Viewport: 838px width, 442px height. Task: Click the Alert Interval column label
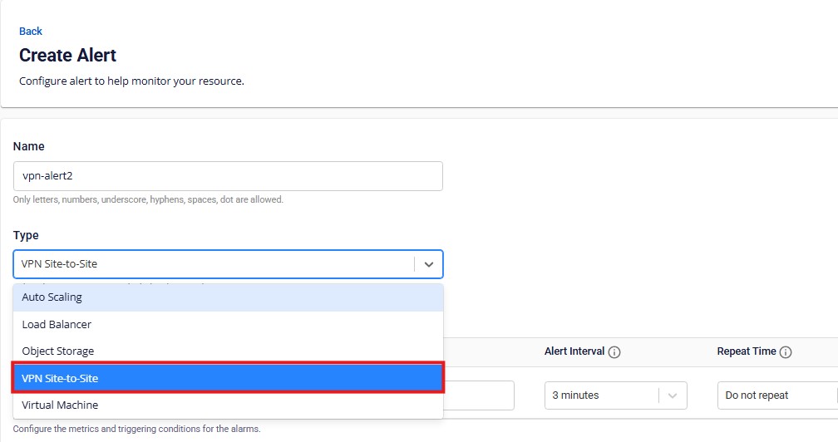coord(574,351)
